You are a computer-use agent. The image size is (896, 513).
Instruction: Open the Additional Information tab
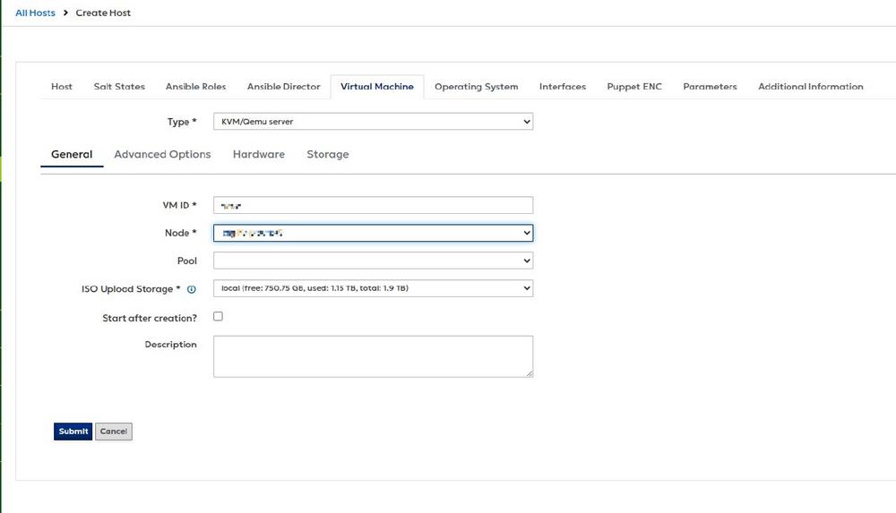click(810, 86)
